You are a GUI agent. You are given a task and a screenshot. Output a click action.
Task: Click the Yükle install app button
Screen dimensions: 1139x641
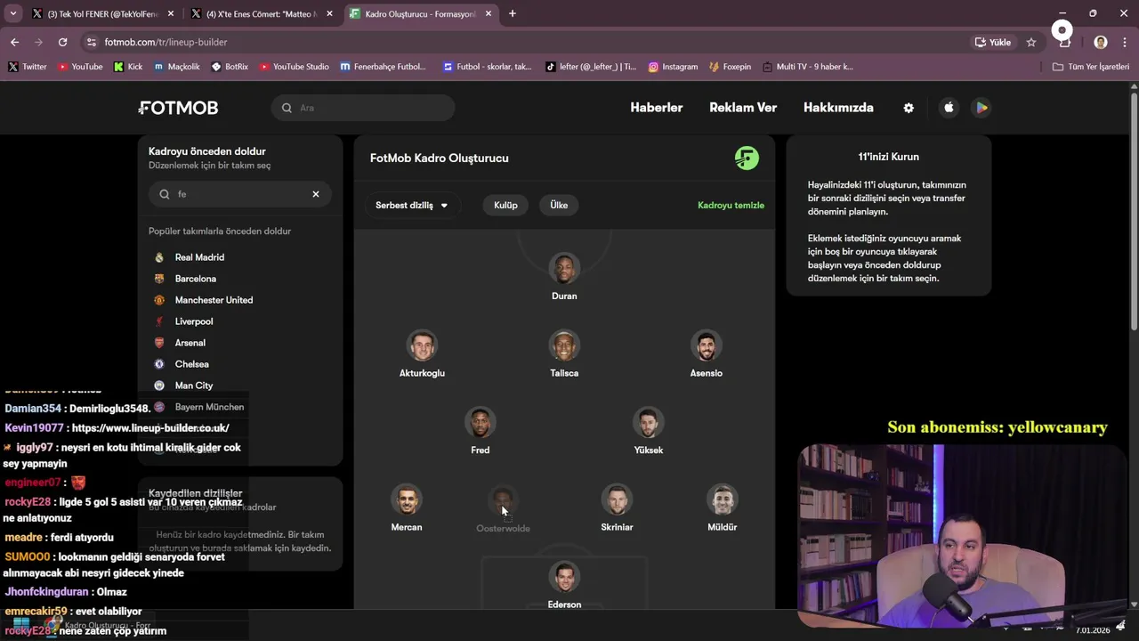(993, 42)
